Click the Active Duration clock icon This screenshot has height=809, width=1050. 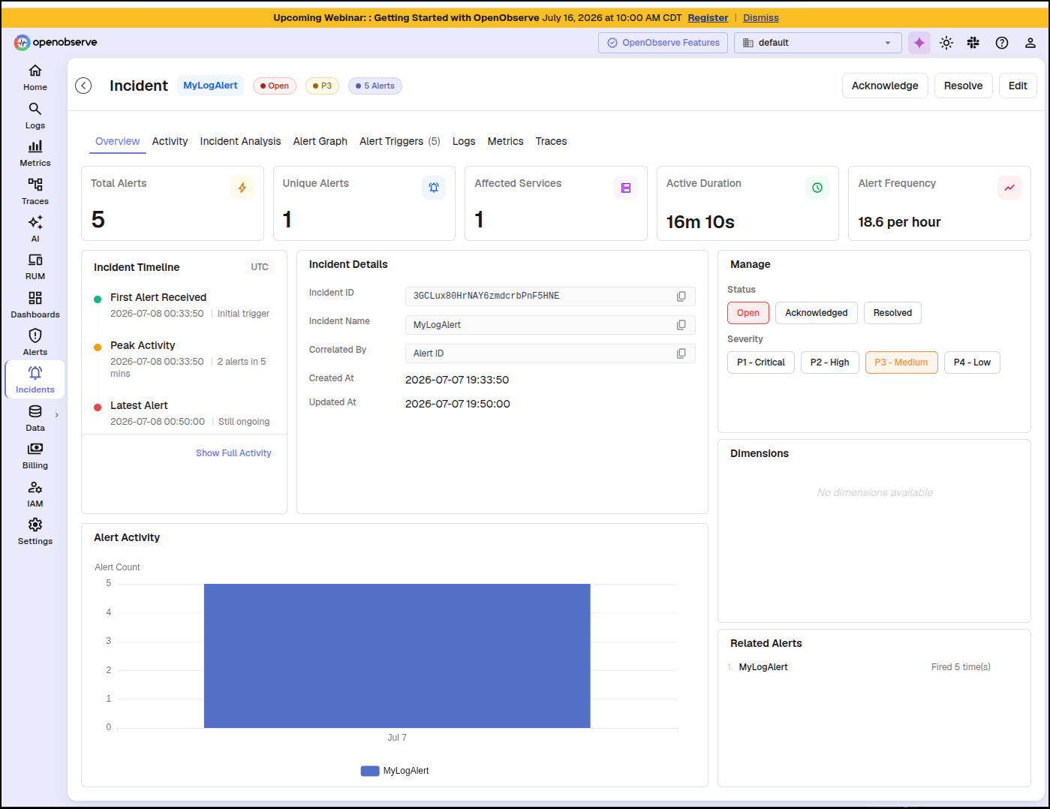pos(817,188)
